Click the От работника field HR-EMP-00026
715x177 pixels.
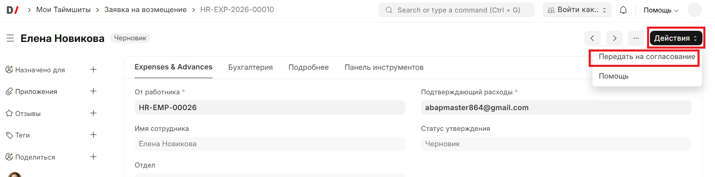(x=270, y=107)
